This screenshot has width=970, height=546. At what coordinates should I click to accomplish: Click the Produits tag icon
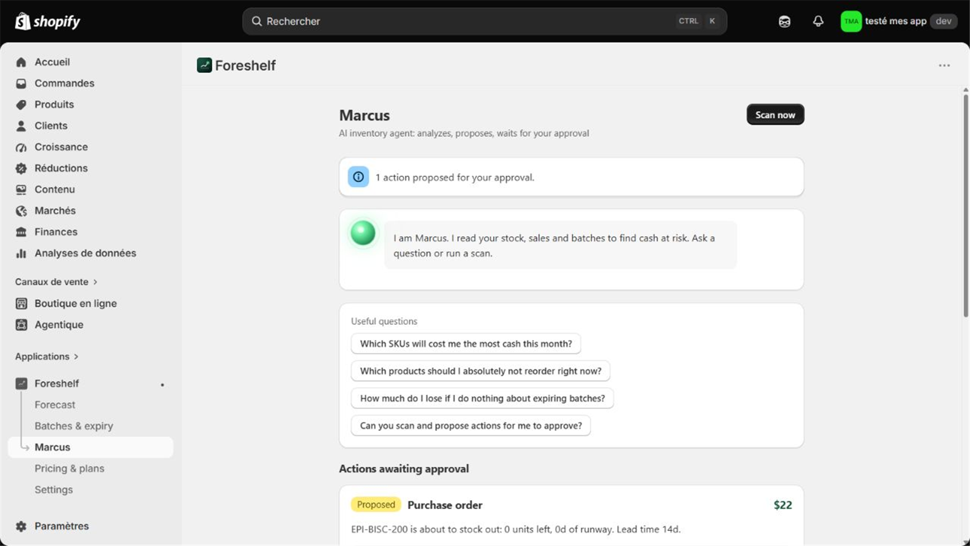[x=21, y=104]
